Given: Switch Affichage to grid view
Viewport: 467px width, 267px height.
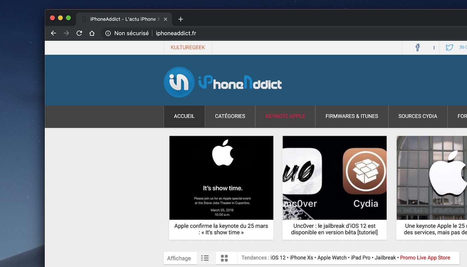Looking at the screenshot, I should [224, 258].
